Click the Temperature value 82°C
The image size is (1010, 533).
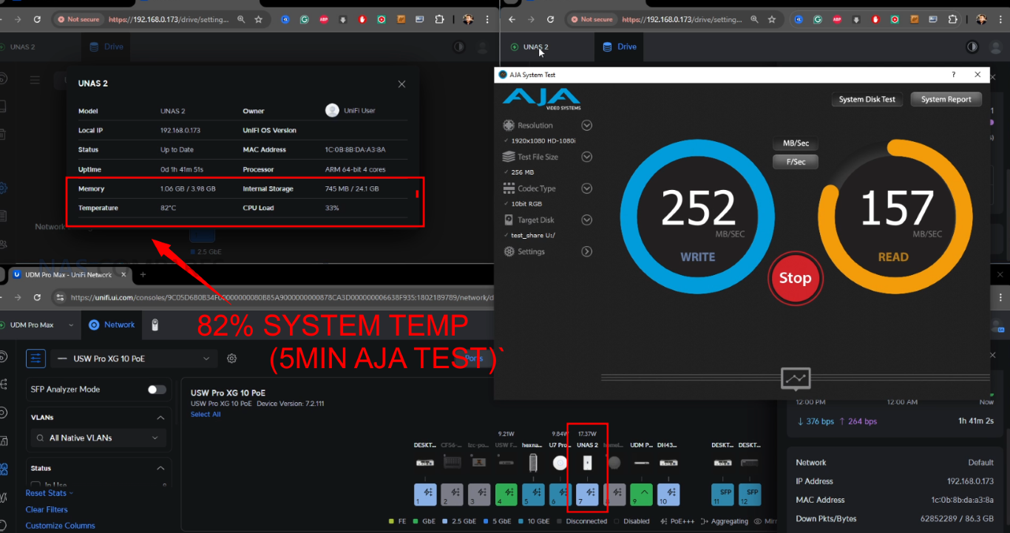coord(168,208)
